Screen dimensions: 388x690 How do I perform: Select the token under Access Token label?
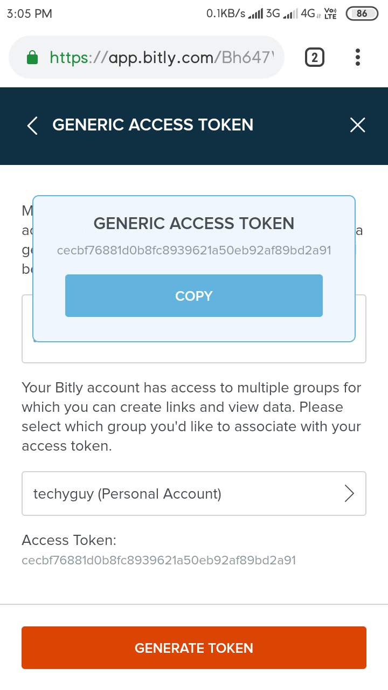tap(159, 561)
